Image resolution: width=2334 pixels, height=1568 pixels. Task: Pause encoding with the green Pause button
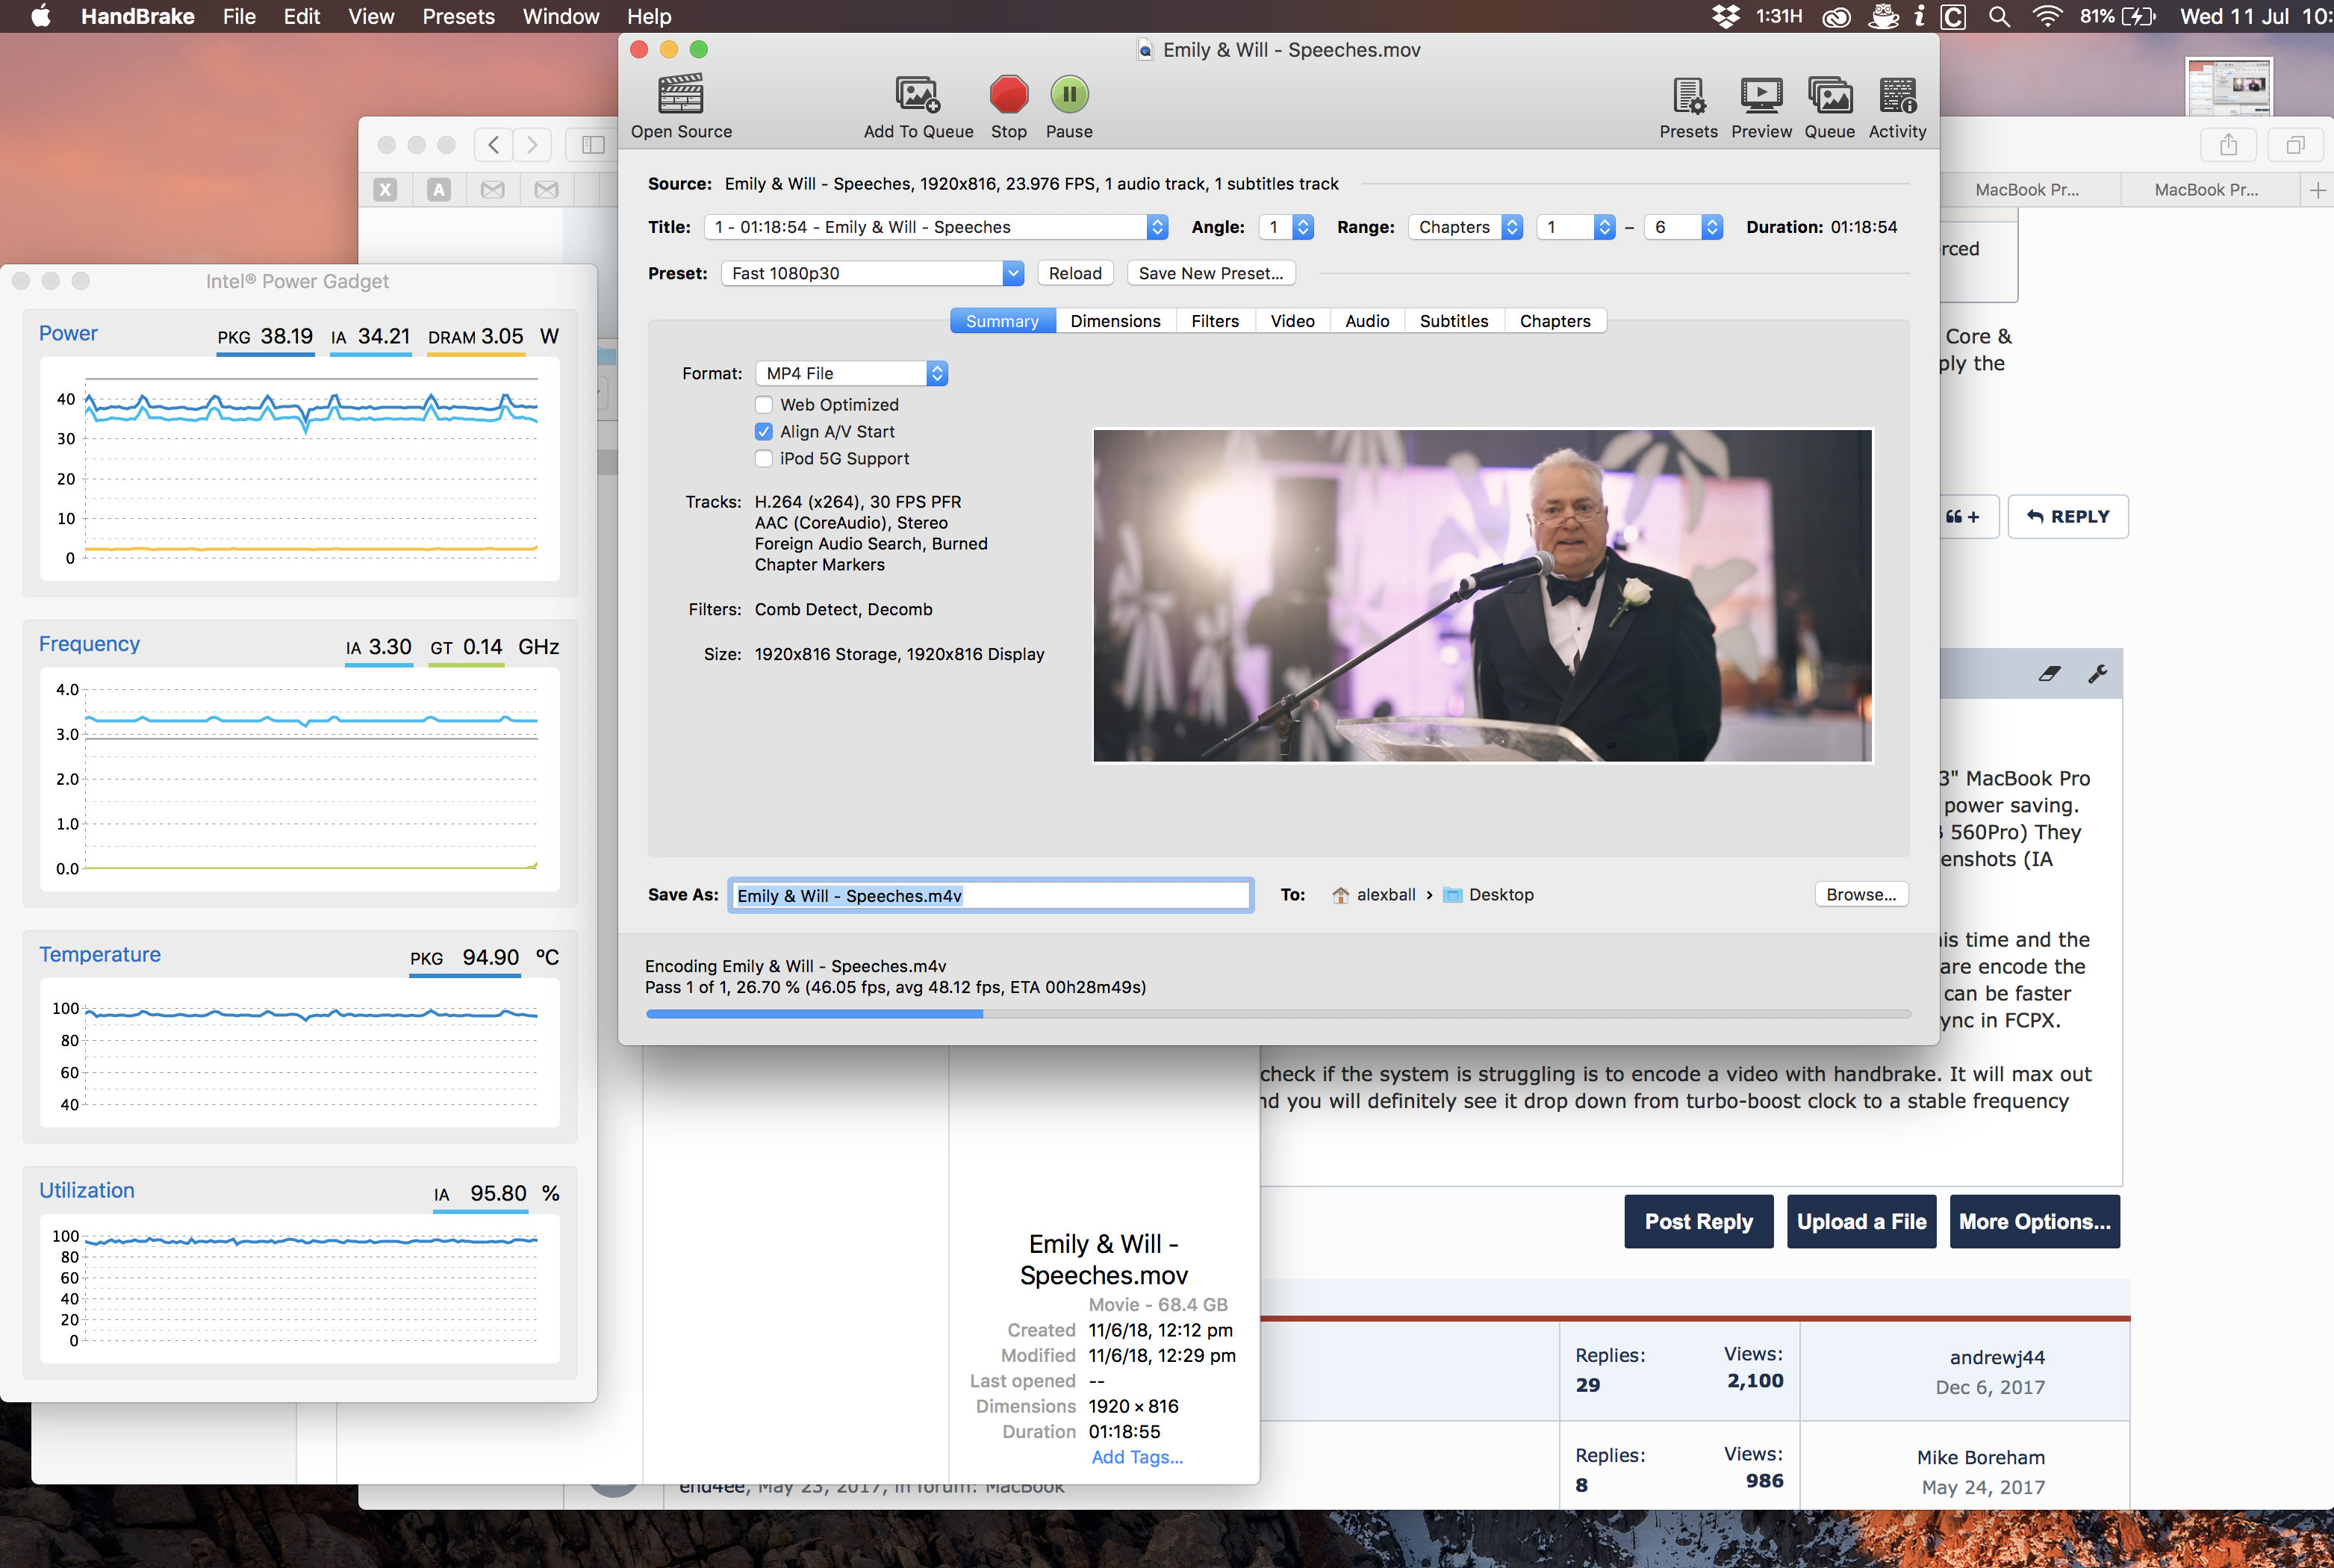point(1069,95)
